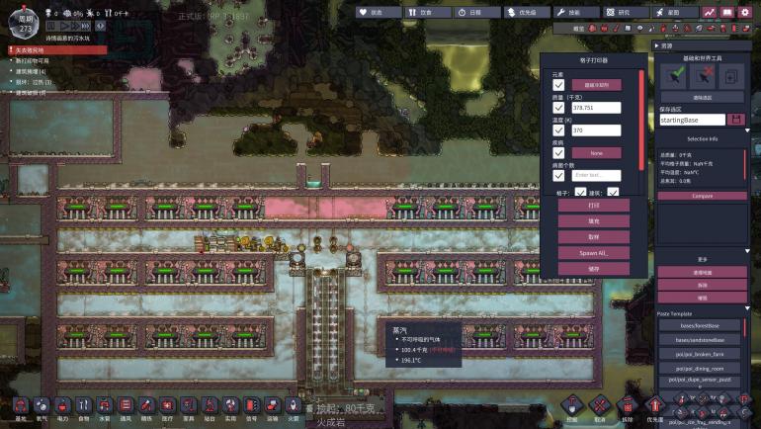Open the settings gear menu

744,12
